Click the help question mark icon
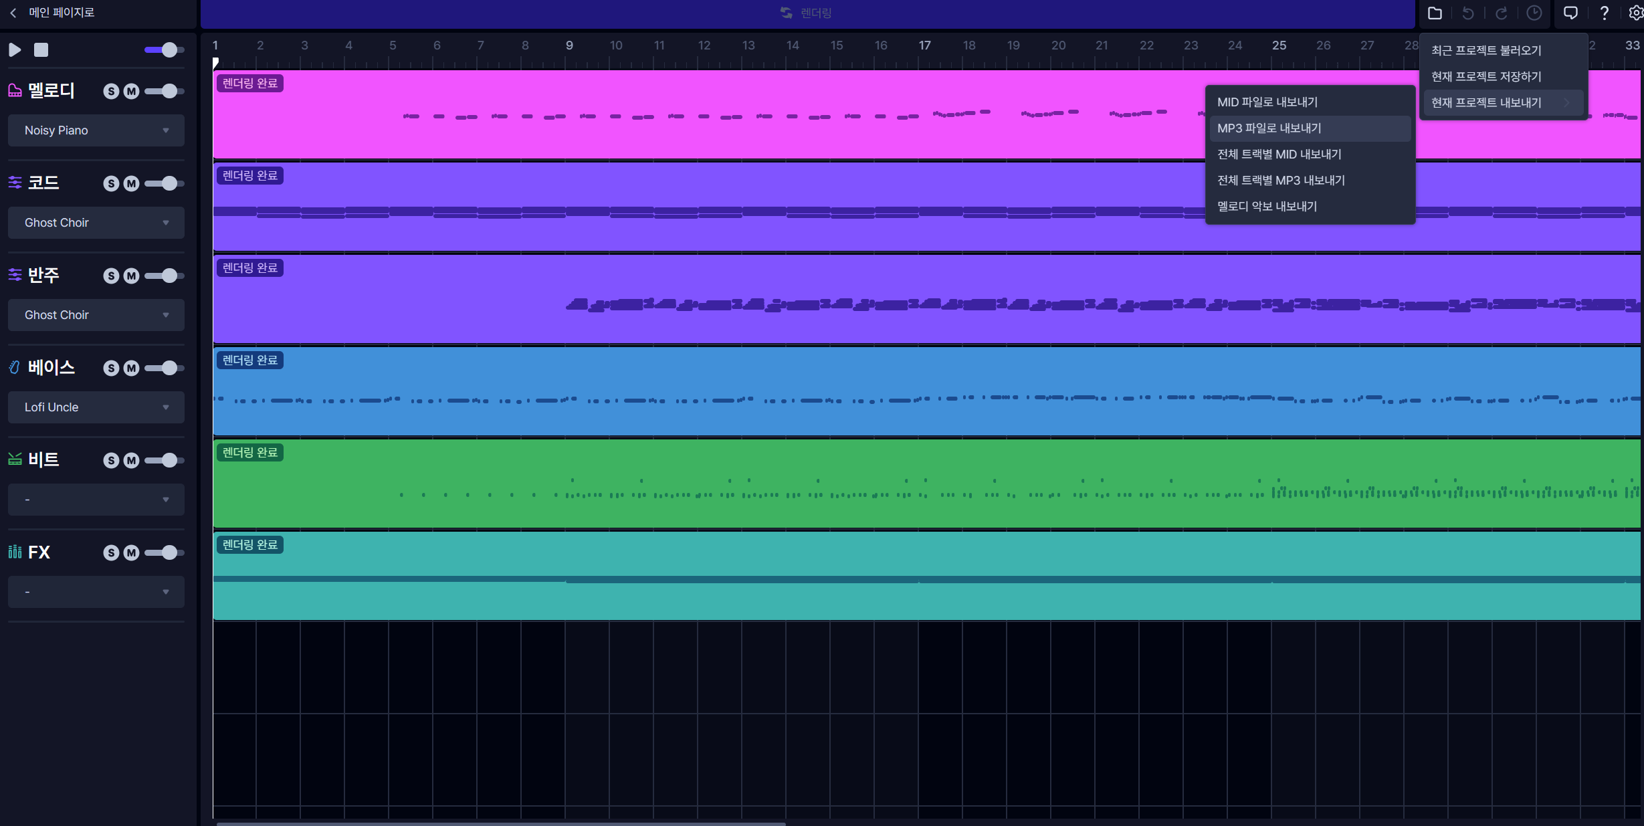This screenshot has width=1644, height=826. (x=1604, y=13)
